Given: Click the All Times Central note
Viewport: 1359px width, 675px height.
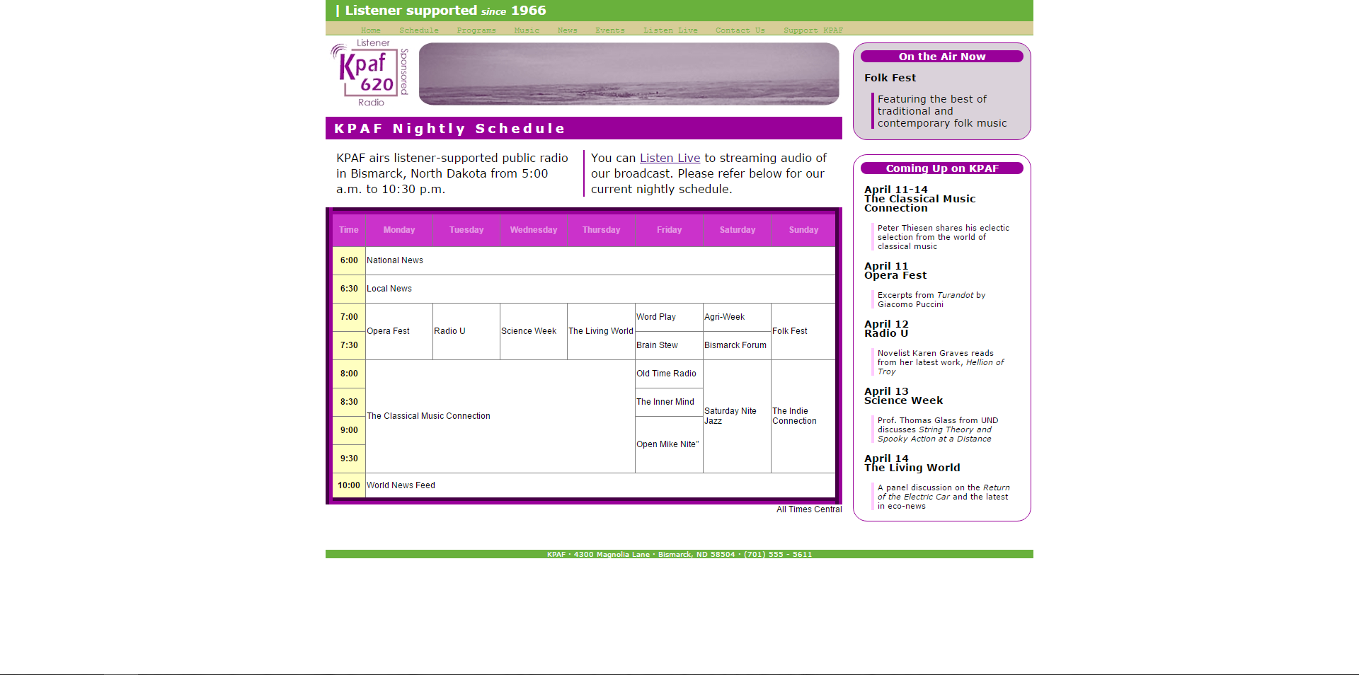Looking at the screenshot, I should [x=809, y=509].
